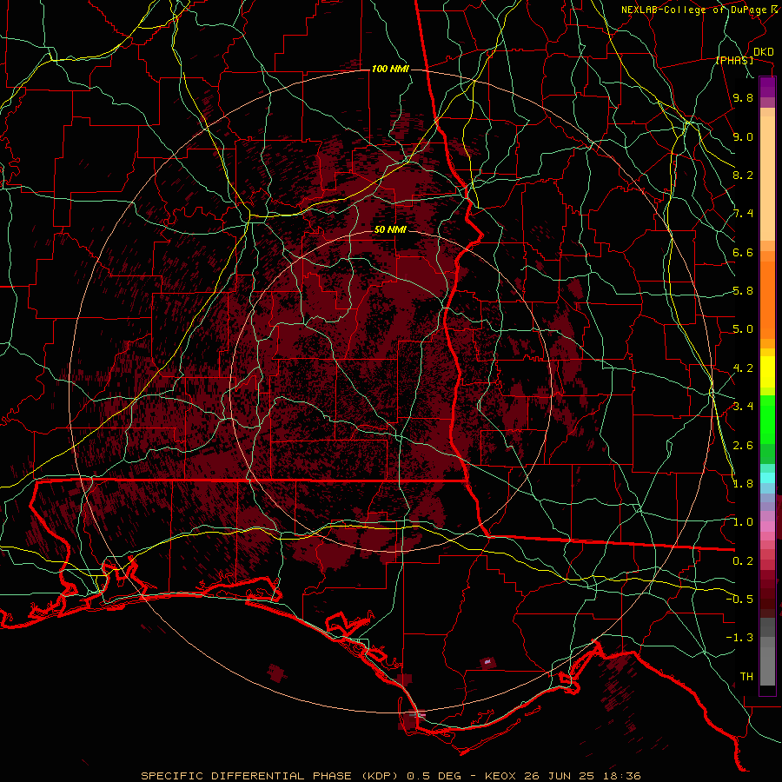The height and width of the screenshot is (782, 782).
Task: Click the 3.4 scale value
Action: coord(743,407)
